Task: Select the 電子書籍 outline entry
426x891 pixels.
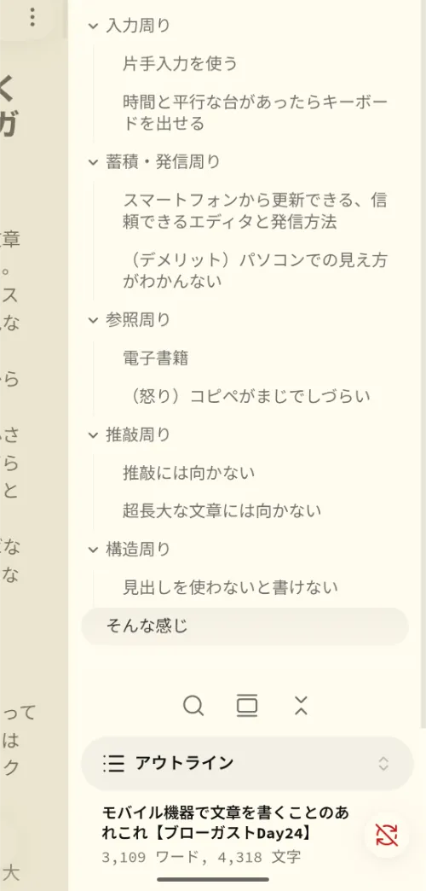Action: (155, 358)
